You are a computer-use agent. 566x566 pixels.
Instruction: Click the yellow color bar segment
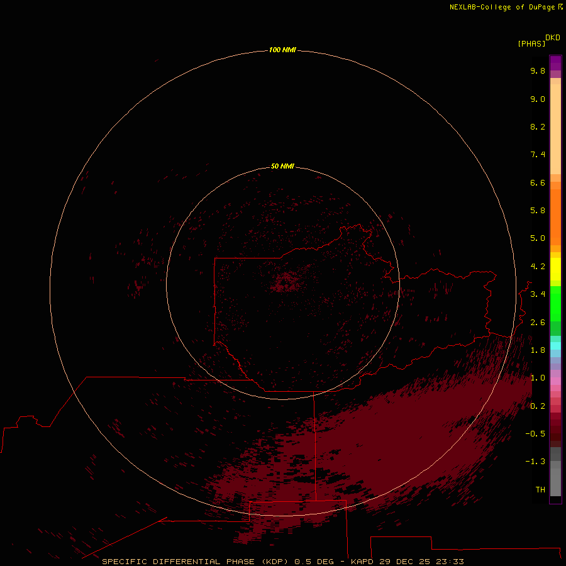555,269
